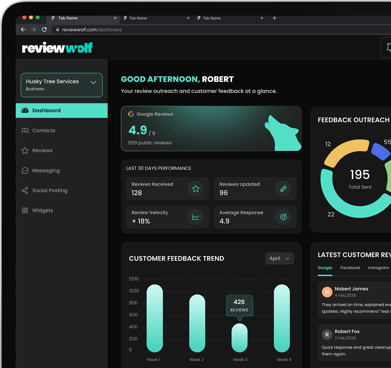Viewport: 391px width, 368px height.
Task: Open the Average Response card
Action: click(x=255, y=217)
